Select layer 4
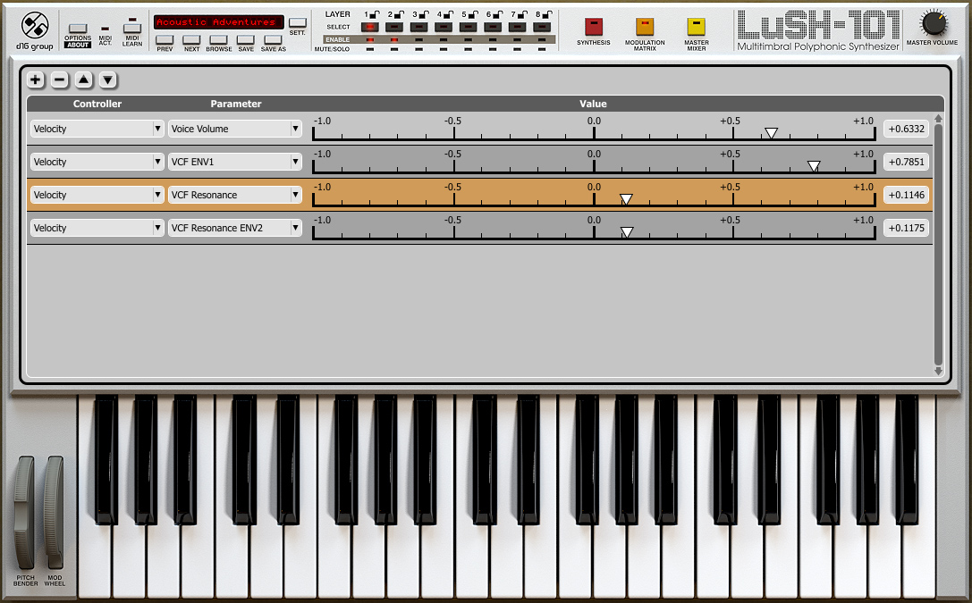972x603 pixels. [444, 27]
